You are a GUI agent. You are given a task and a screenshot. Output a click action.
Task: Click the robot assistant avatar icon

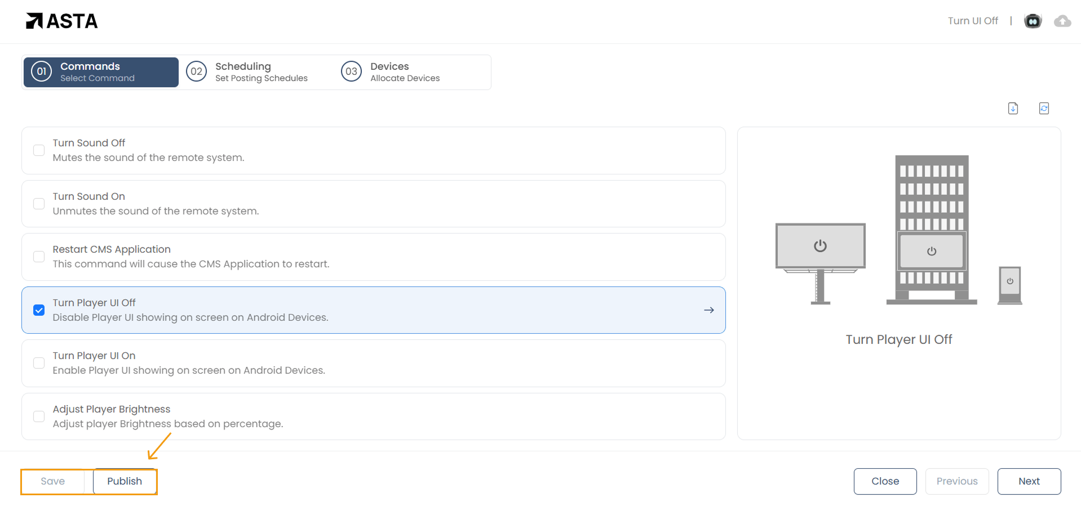1033,21
